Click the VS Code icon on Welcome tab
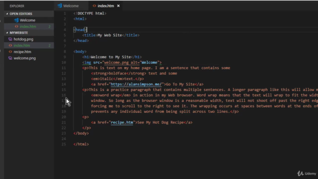Viewport: 318px width, 179px height. click(x=60, y=5)
